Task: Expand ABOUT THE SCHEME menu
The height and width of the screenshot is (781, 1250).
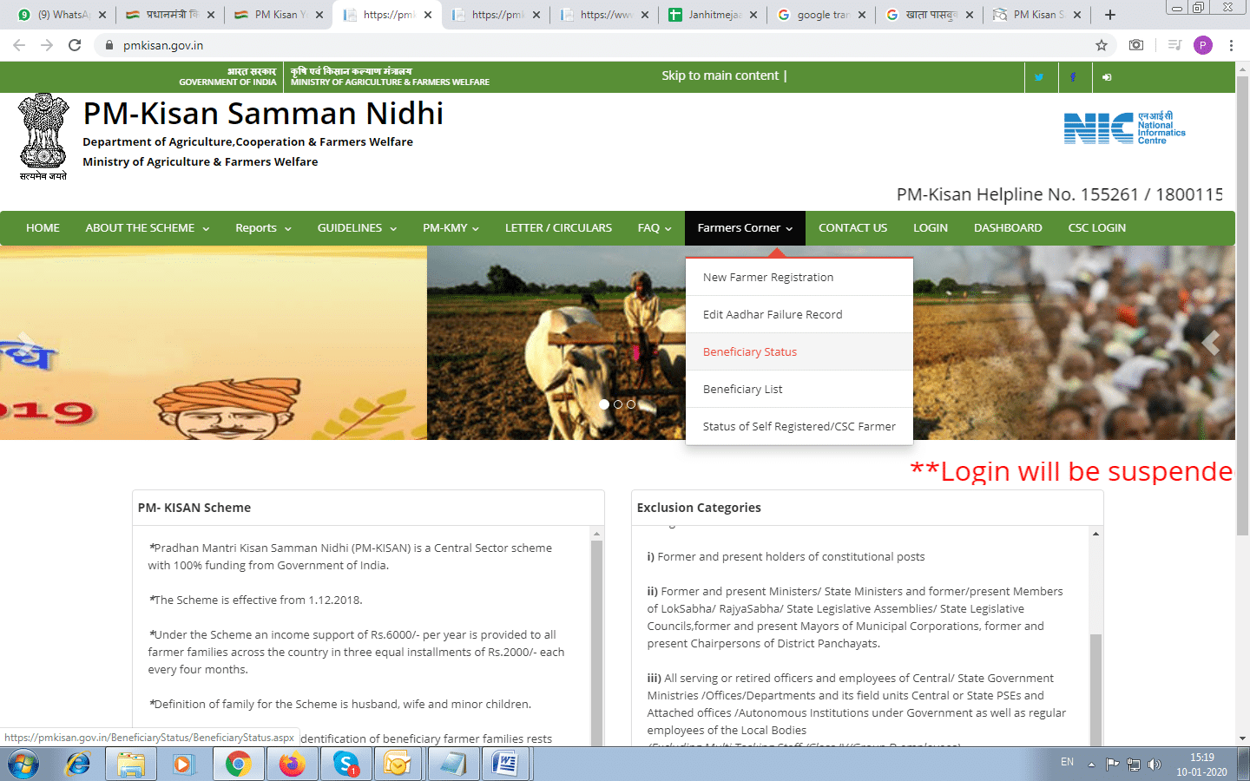Action: tap(148, 228)
